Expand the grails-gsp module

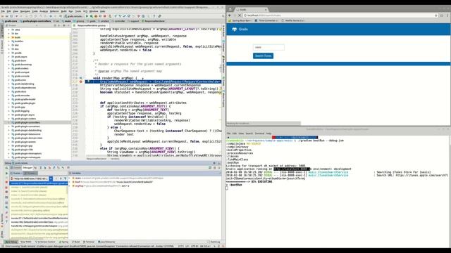pyautogui.click(x=8, y=107)
